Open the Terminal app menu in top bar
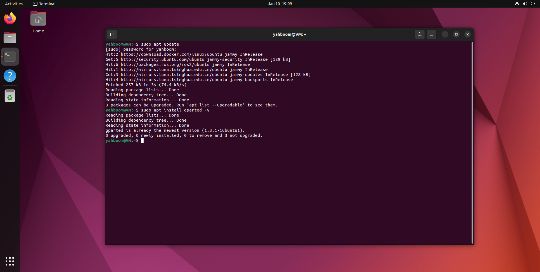 tap(44, 4)
